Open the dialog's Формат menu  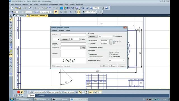tap(68, 31)
